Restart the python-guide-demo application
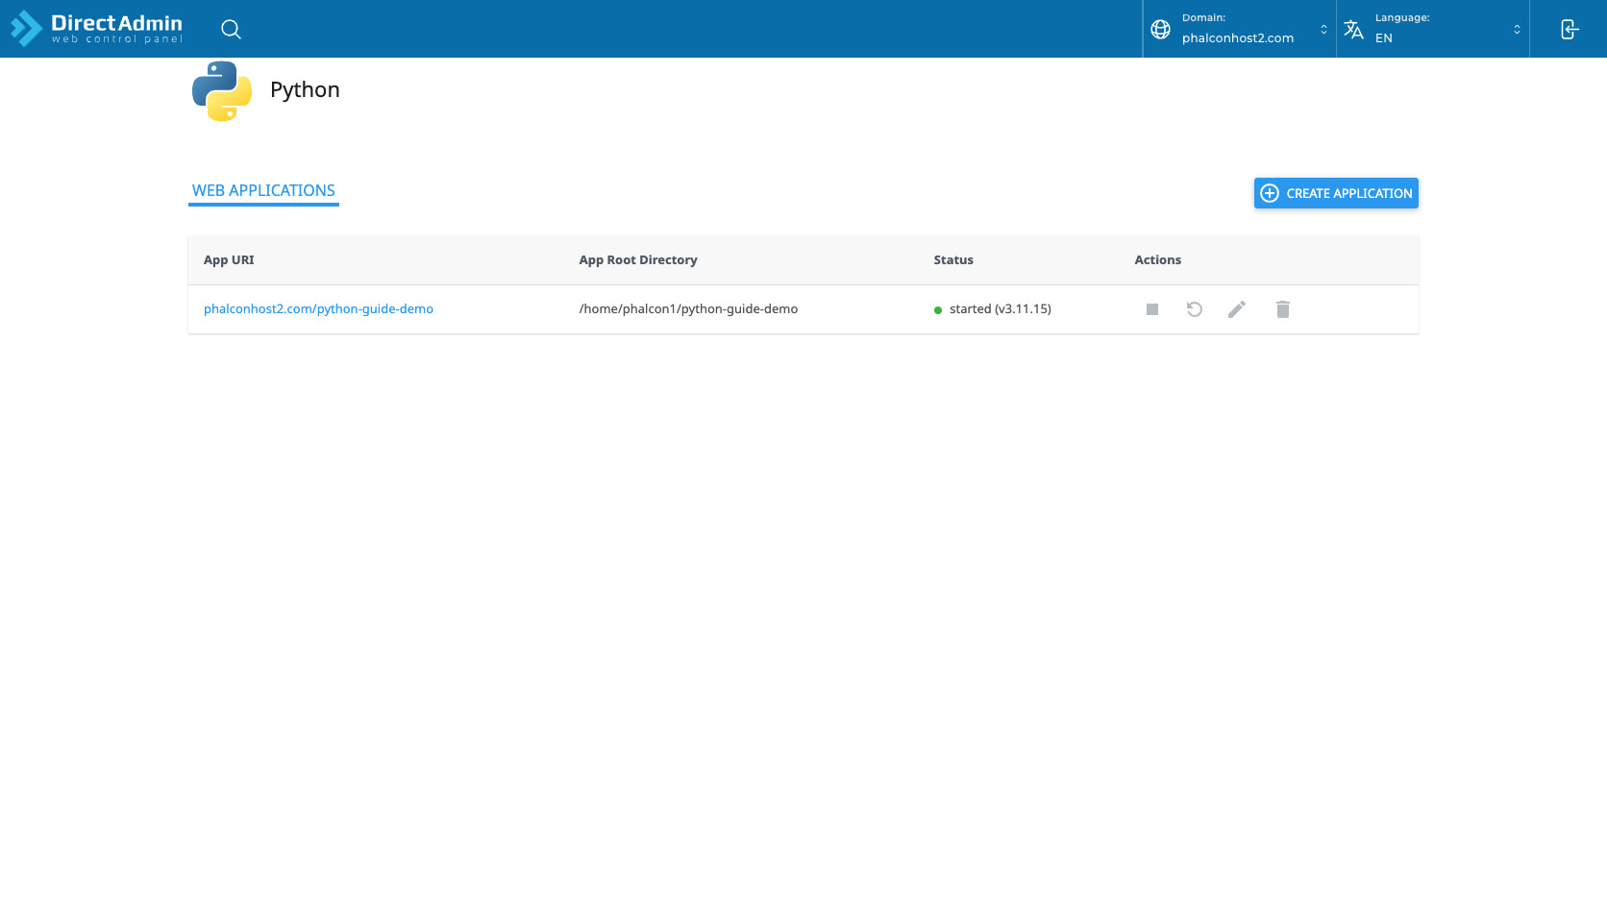The width and height of the screenshot is (1607, 904). [x=1194, y=309]
